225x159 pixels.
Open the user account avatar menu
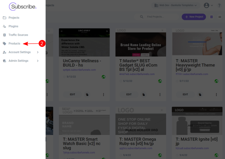pyautogui.click(x=208, y=6)
